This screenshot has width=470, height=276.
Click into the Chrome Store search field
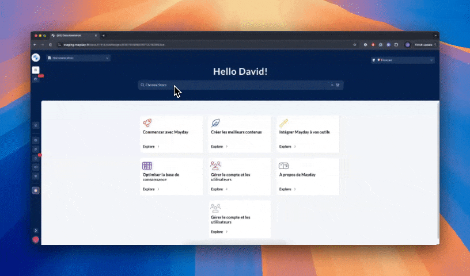tap(230, 85)
